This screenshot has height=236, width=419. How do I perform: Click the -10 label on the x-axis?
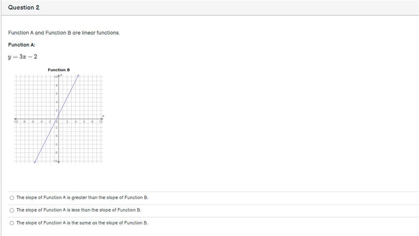pyautogui.click(x=16, y=122)
